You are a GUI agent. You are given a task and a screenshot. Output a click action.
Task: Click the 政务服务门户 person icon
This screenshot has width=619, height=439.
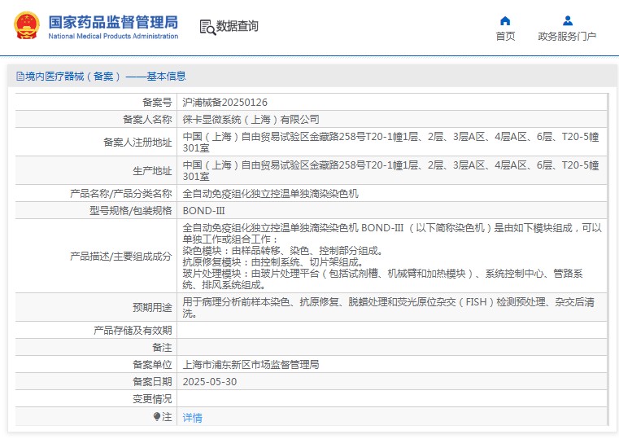(568, 20)
